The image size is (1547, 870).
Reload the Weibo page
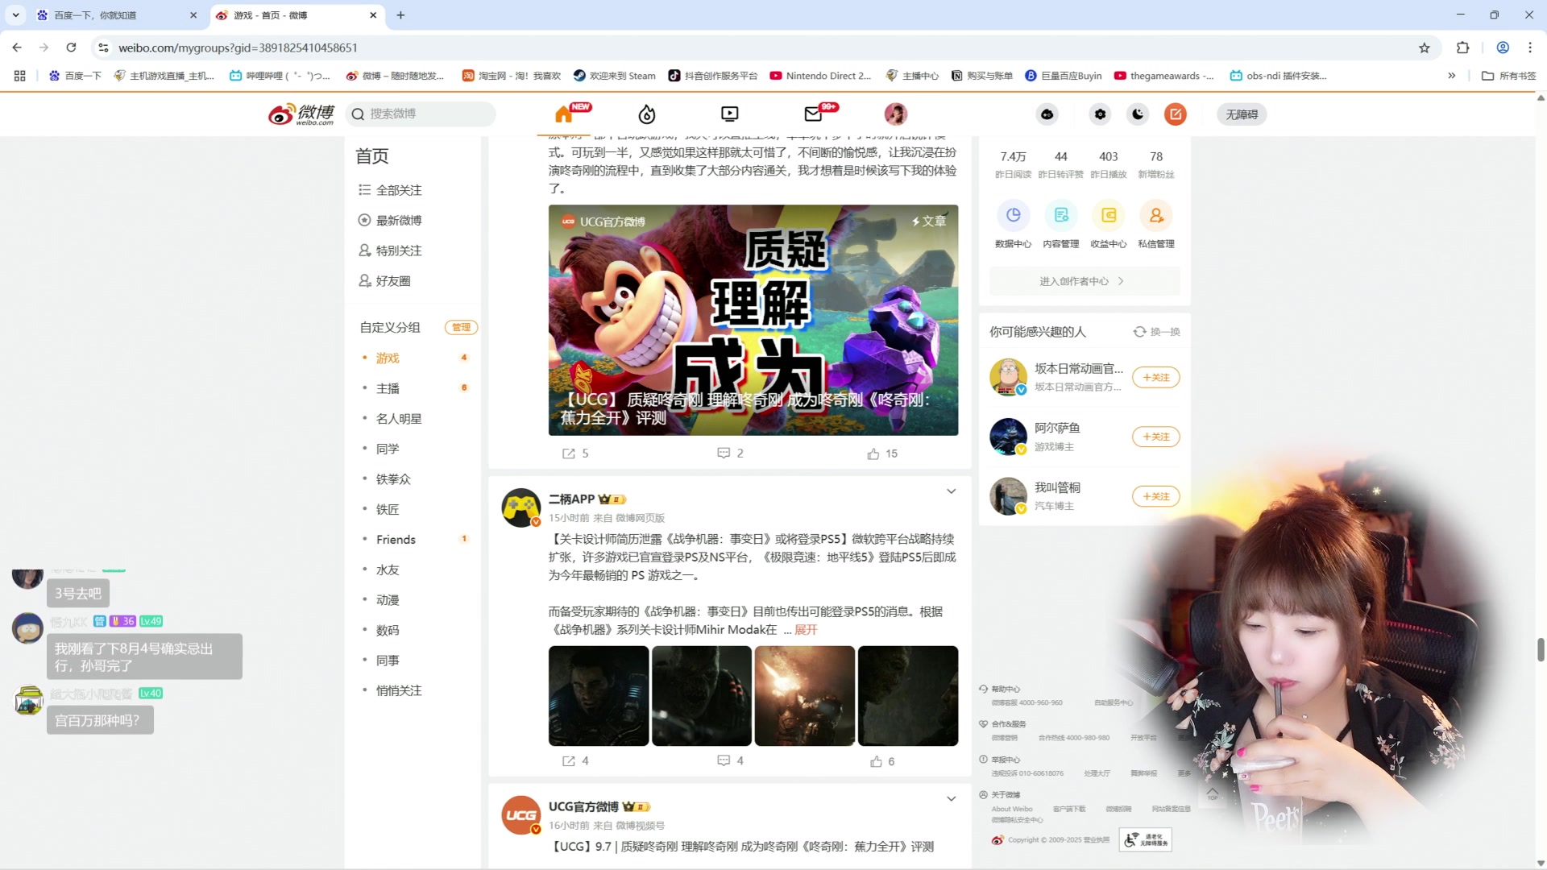click(x=71, y=48)
